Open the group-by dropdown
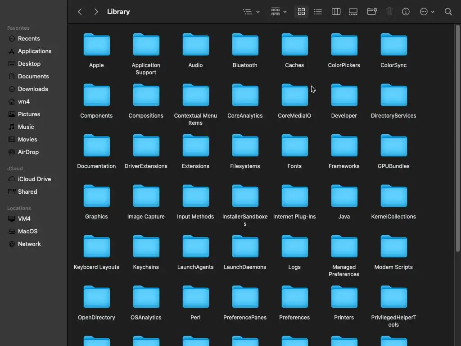 pyautogui.click(x=279, y=12)
